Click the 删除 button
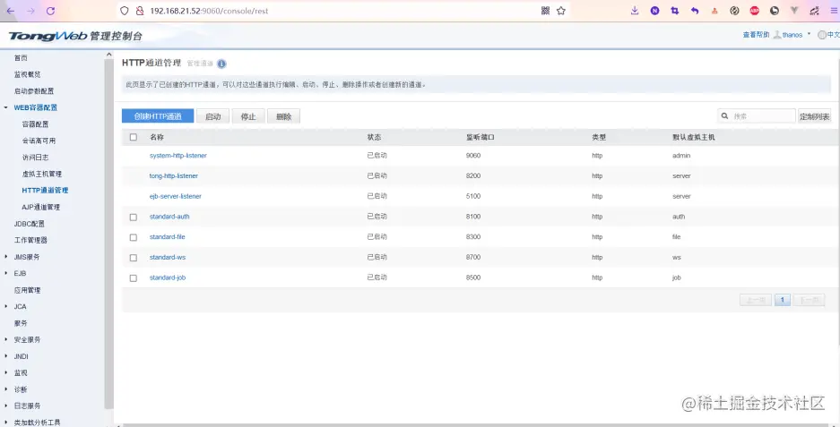The image size is (840, 427). coord(284,116)
